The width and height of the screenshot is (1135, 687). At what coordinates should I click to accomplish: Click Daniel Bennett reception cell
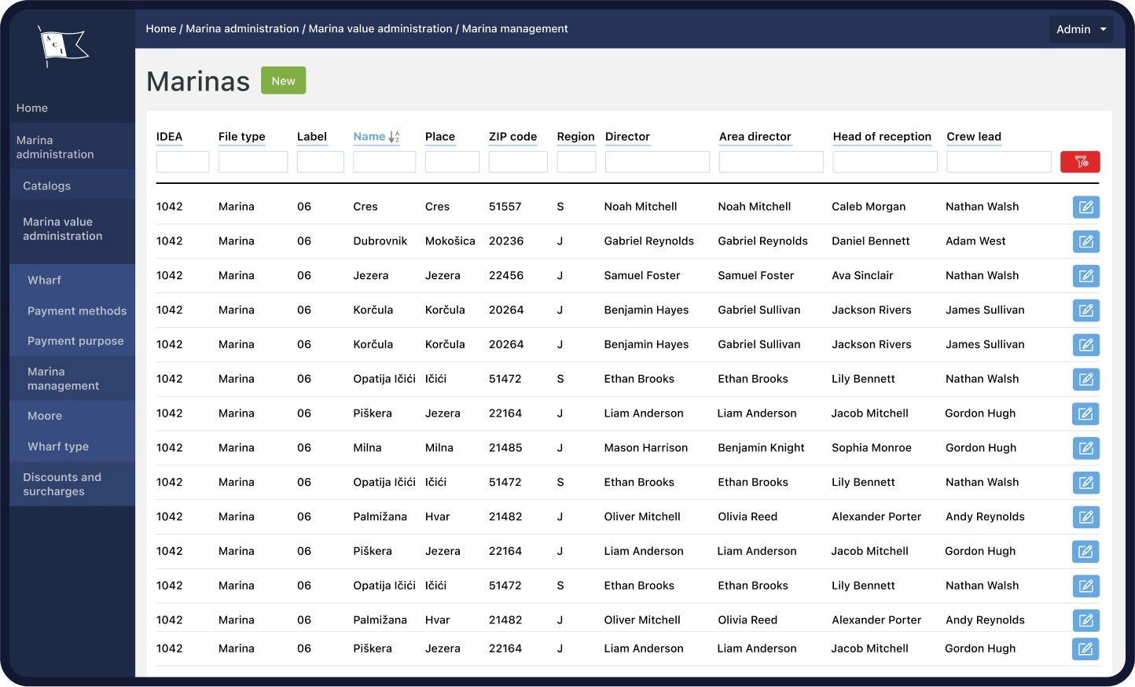(871, 241)
